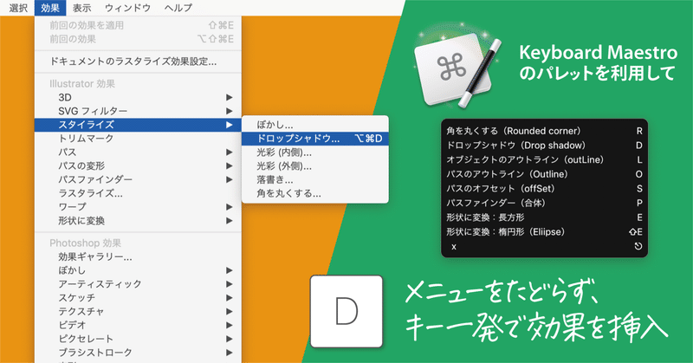Open the 選択 menu in menu bar
The image size is (693, 363).
(18, 8)
